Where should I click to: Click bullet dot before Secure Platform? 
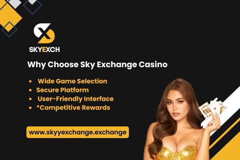click(30, 90)
